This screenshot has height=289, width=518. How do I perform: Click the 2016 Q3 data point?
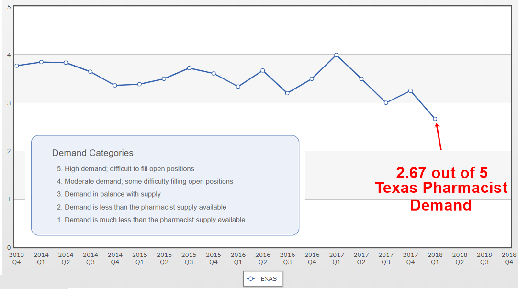(x=287, y=93)
